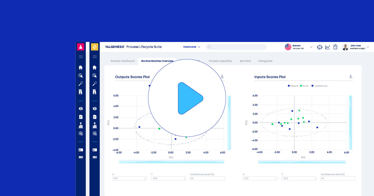Viewport: 374px width, 196px height.
Task: Open the line chart analytics icon
Action: 328,47
